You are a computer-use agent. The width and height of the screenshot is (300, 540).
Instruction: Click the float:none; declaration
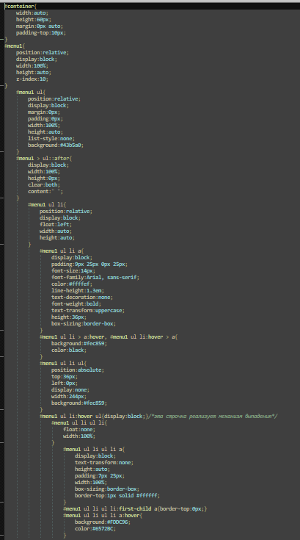pyautogui.click(x=79, y=430)
